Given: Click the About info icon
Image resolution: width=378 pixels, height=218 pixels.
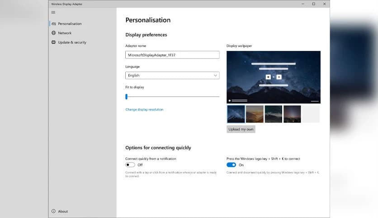Looking at the screenshot, I should point(54,211).
